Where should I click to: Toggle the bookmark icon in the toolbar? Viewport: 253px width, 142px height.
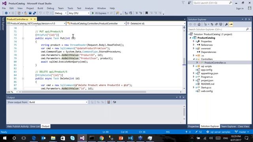pyautogui.click(x=147, y=13)
